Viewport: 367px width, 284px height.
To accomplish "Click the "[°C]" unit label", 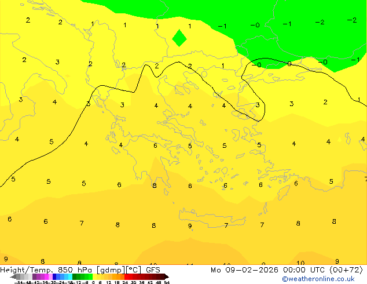I will pos(134,270).
